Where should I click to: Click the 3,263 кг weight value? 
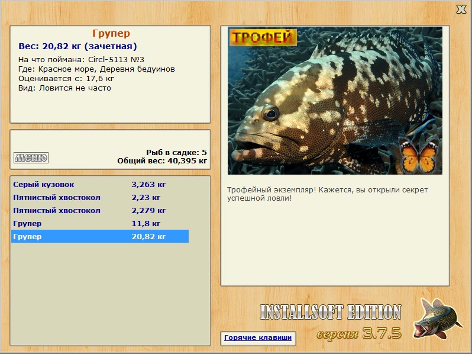148,184
